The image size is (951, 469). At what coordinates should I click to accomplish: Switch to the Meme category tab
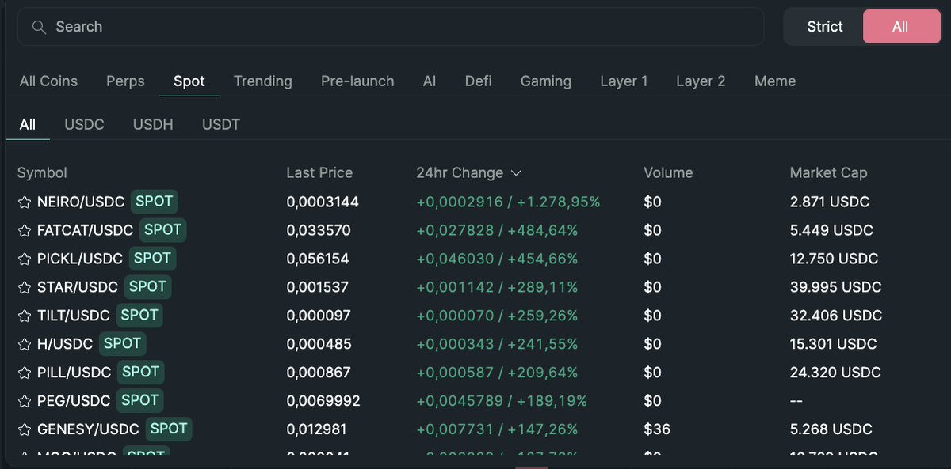point(774,81)
